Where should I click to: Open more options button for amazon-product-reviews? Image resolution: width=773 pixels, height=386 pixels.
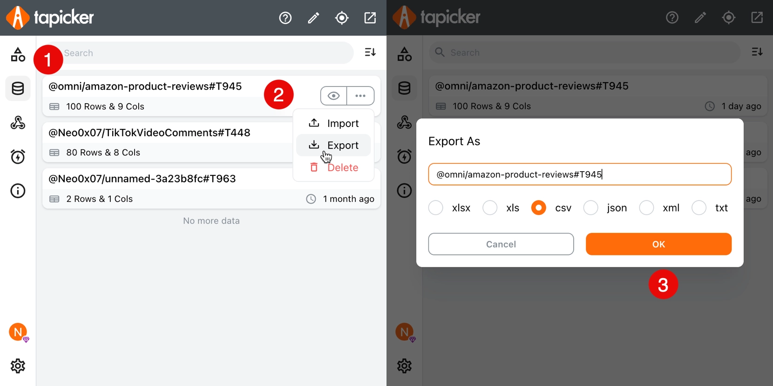(x=360, y=96)
